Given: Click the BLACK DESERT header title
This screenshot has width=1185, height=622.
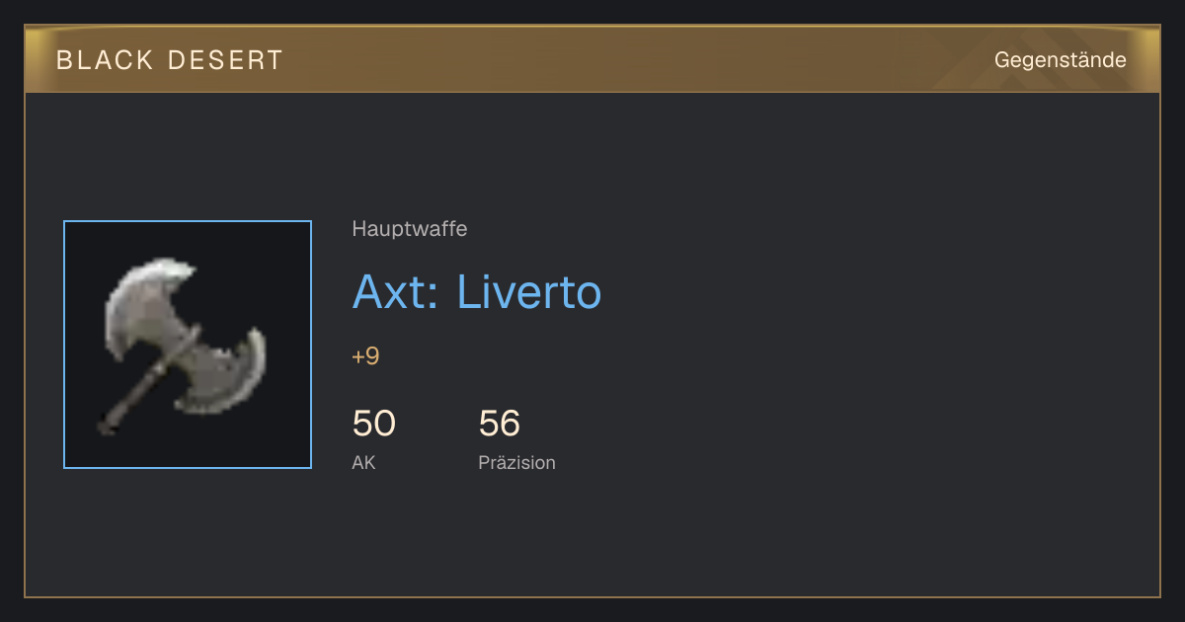Looking at the screenshot, I should (170, 60).
